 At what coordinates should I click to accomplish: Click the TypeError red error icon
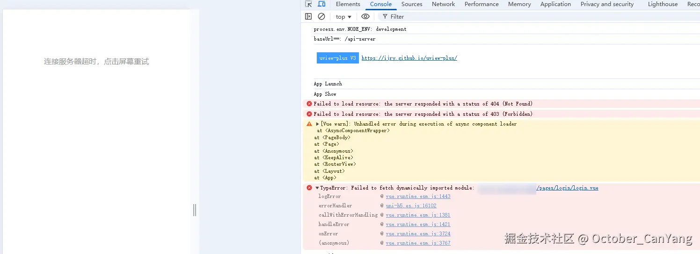coord(309,188)
